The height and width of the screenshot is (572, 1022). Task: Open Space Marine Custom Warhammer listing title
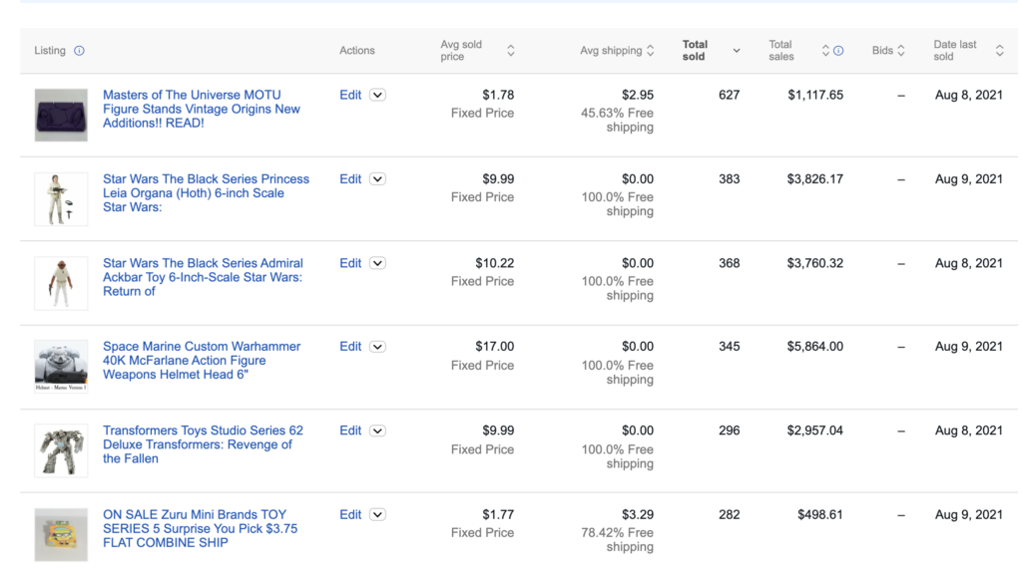coord(202,361)
